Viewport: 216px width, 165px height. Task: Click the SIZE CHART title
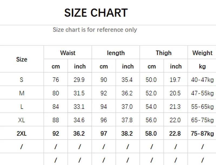click(96, 13)
